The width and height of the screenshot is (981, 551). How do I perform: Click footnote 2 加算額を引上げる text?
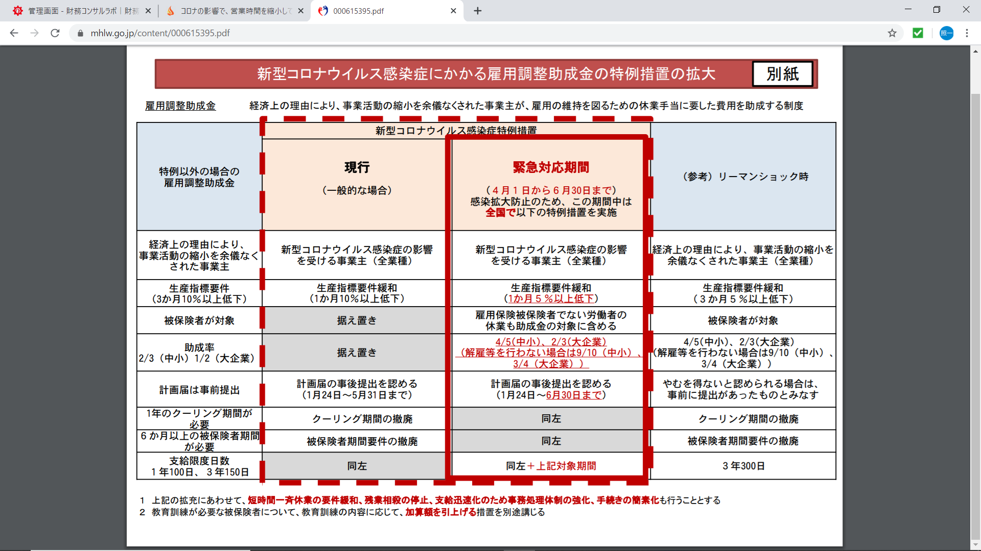click(440, 512)
